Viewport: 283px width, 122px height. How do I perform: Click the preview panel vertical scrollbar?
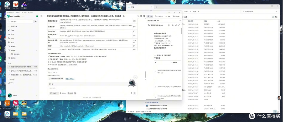[181, 31]
